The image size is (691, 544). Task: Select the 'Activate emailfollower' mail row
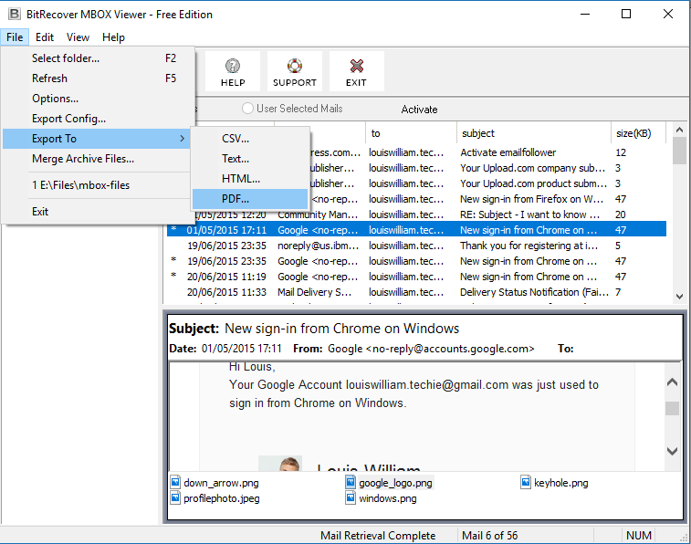click(488, 152)
